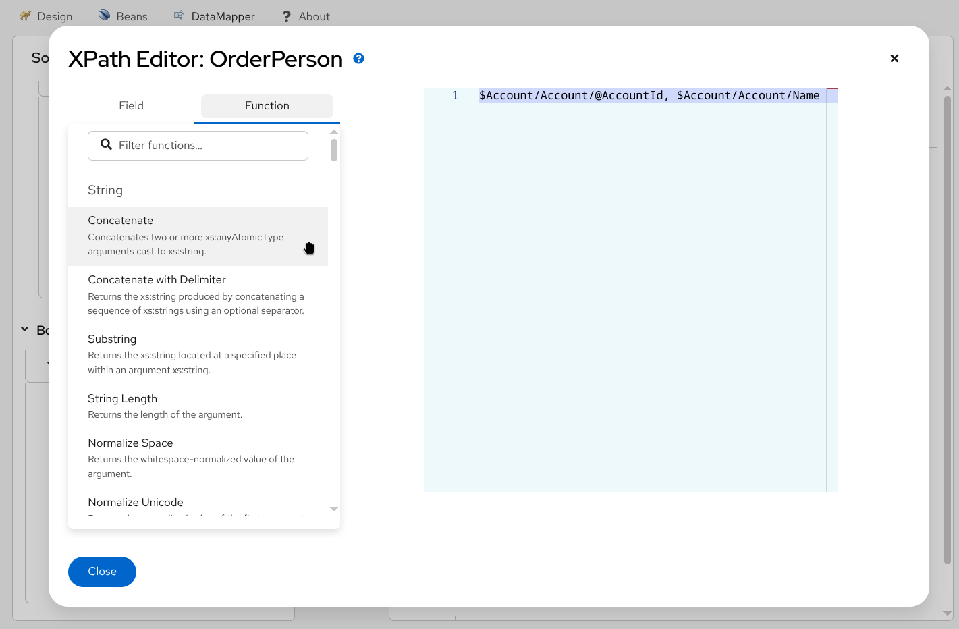
Task: Switch to the Field tab
Action: pos(131,106)
